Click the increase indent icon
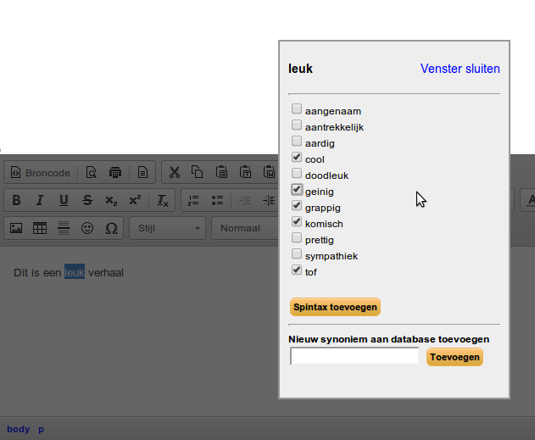 [x=269, y=200]
